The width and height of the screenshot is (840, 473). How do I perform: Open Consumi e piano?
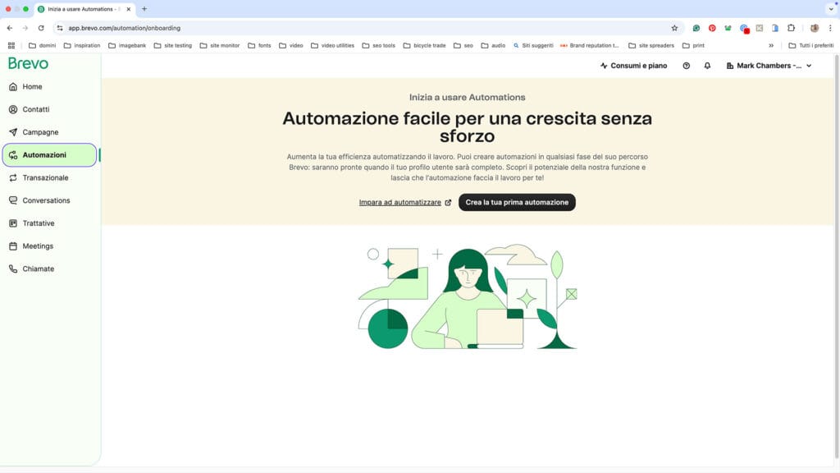pyautogui.click(x=633, y=66)
